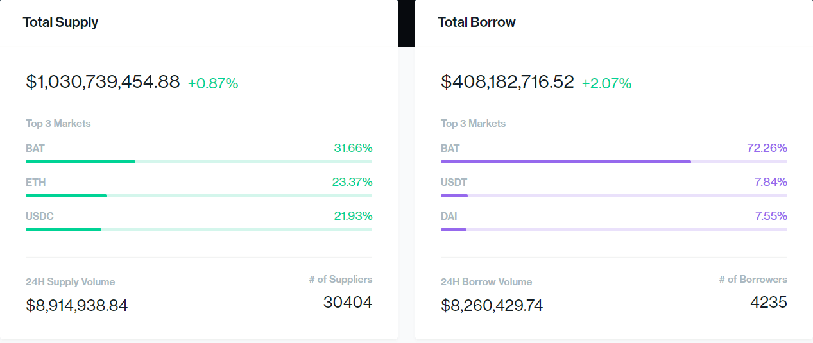This screenshot has width=813, height=343.
Task: Select ETH in supply markets
Action: click(x=36, y=182)
